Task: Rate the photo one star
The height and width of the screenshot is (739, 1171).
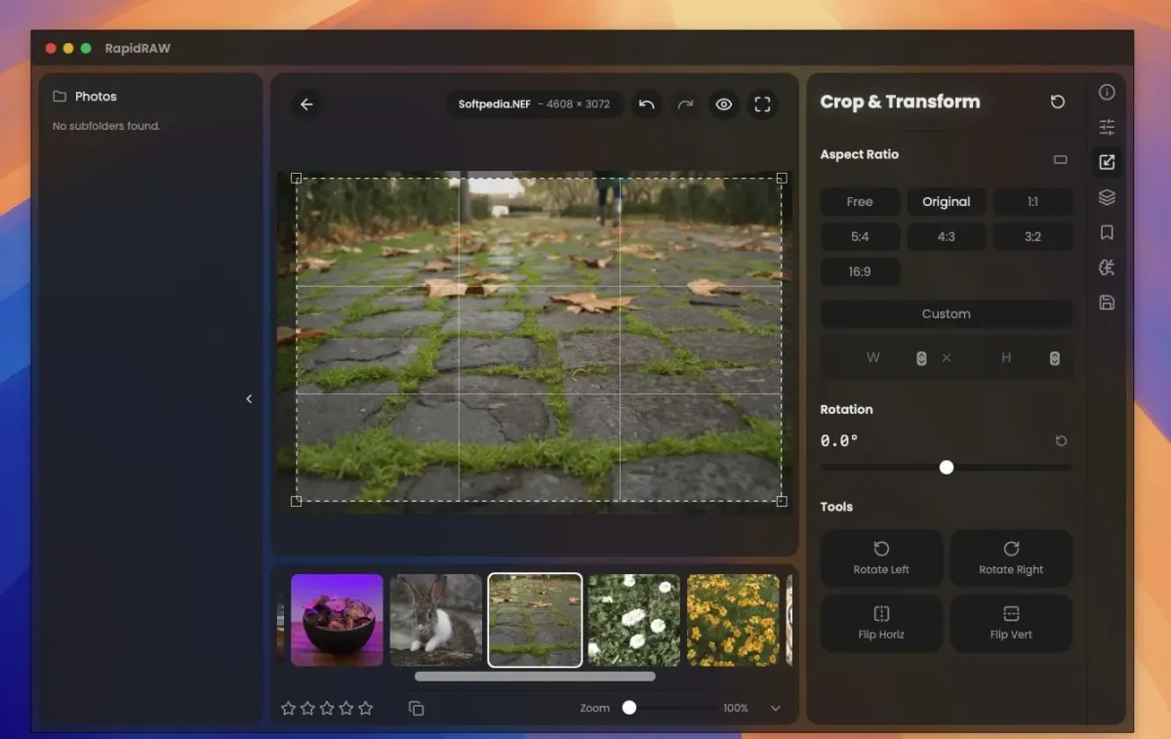Action: (288, 708)
